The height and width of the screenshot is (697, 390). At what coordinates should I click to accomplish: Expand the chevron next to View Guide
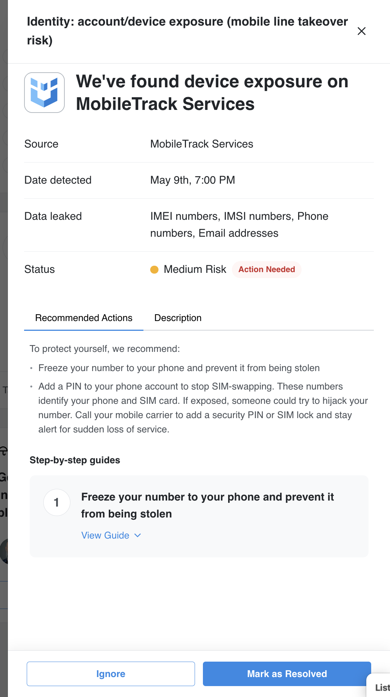tap(138, 535)
